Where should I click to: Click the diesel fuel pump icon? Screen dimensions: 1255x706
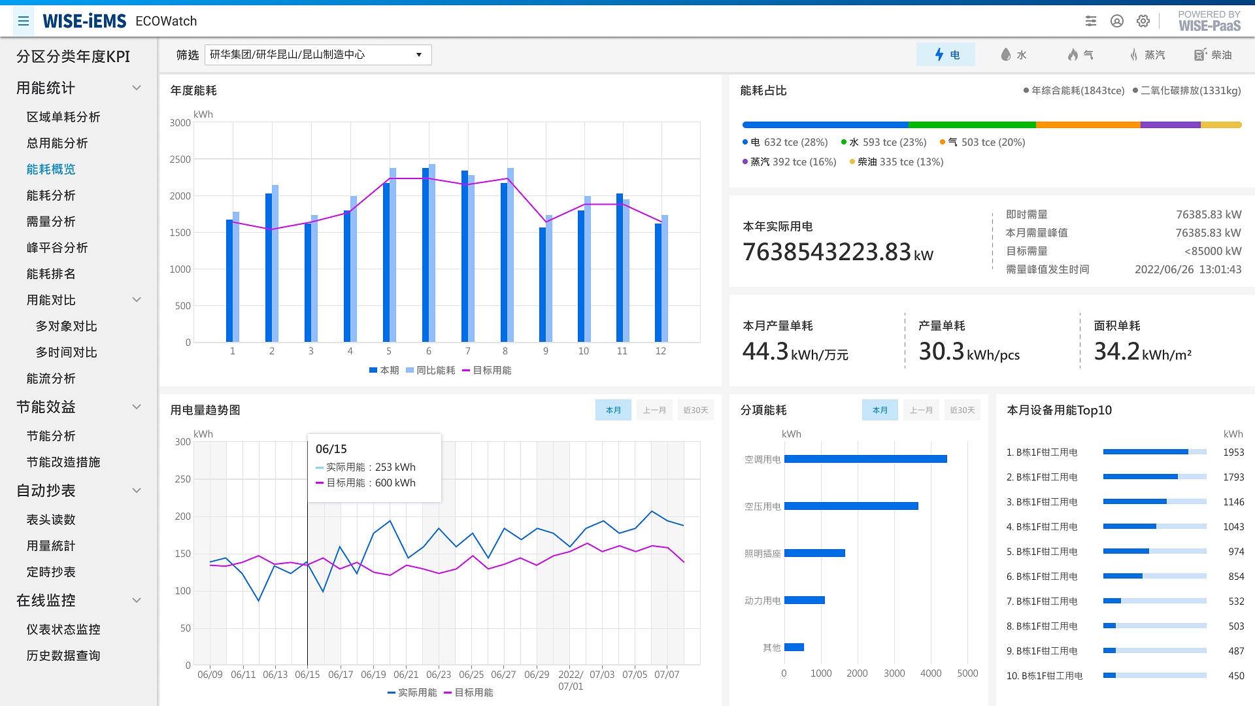click(x=1199, y=55)
